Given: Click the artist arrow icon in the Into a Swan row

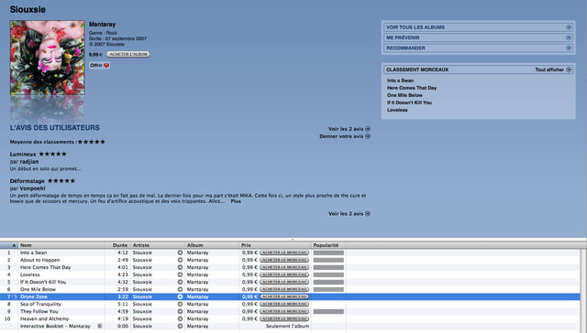Looking at the screenshot, I should click(x=180, y=252).
